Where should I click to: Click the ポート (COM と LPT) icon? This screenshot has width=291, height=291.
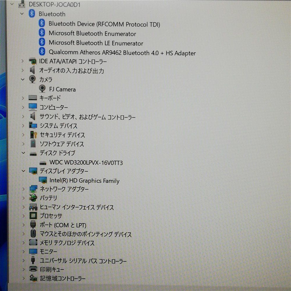point(33,225)
